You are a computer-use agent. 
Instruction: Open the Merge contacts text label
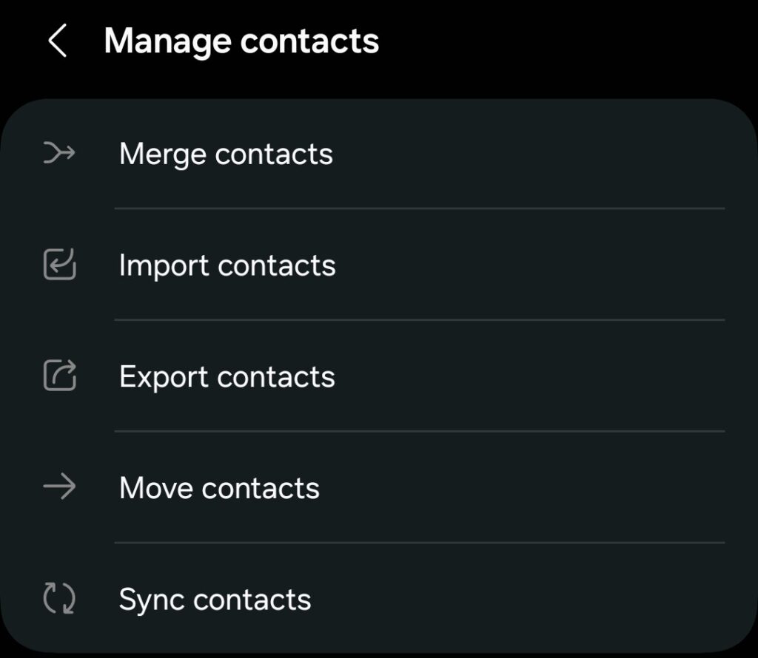(x=226, y=154)
